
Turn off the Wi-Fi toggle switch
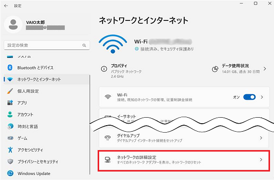click(250, 97)
